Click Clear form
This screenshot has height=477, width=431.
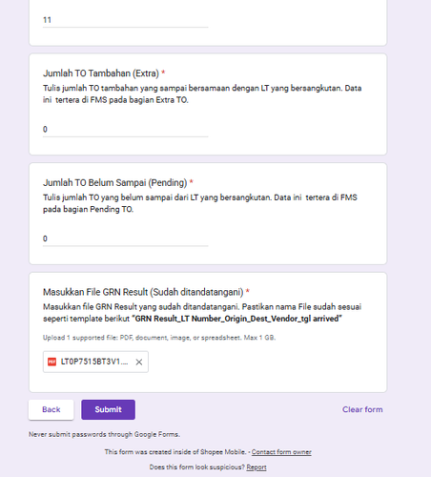pos(362,409)
